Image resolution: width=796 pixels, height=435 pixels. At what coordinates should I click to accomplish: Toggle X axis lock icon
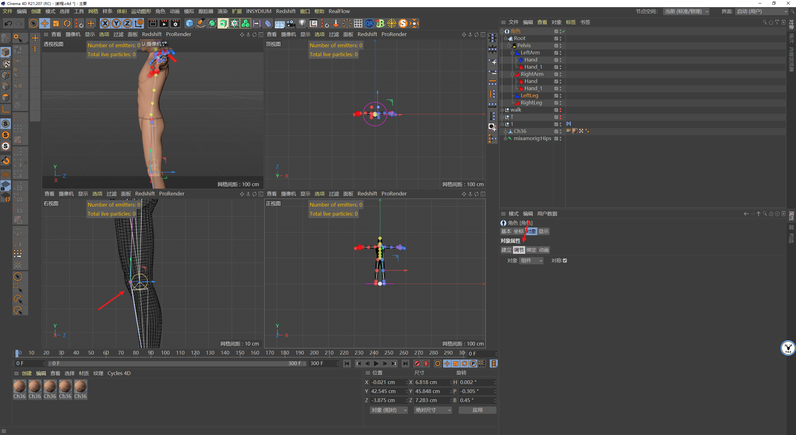coord(105,24)
